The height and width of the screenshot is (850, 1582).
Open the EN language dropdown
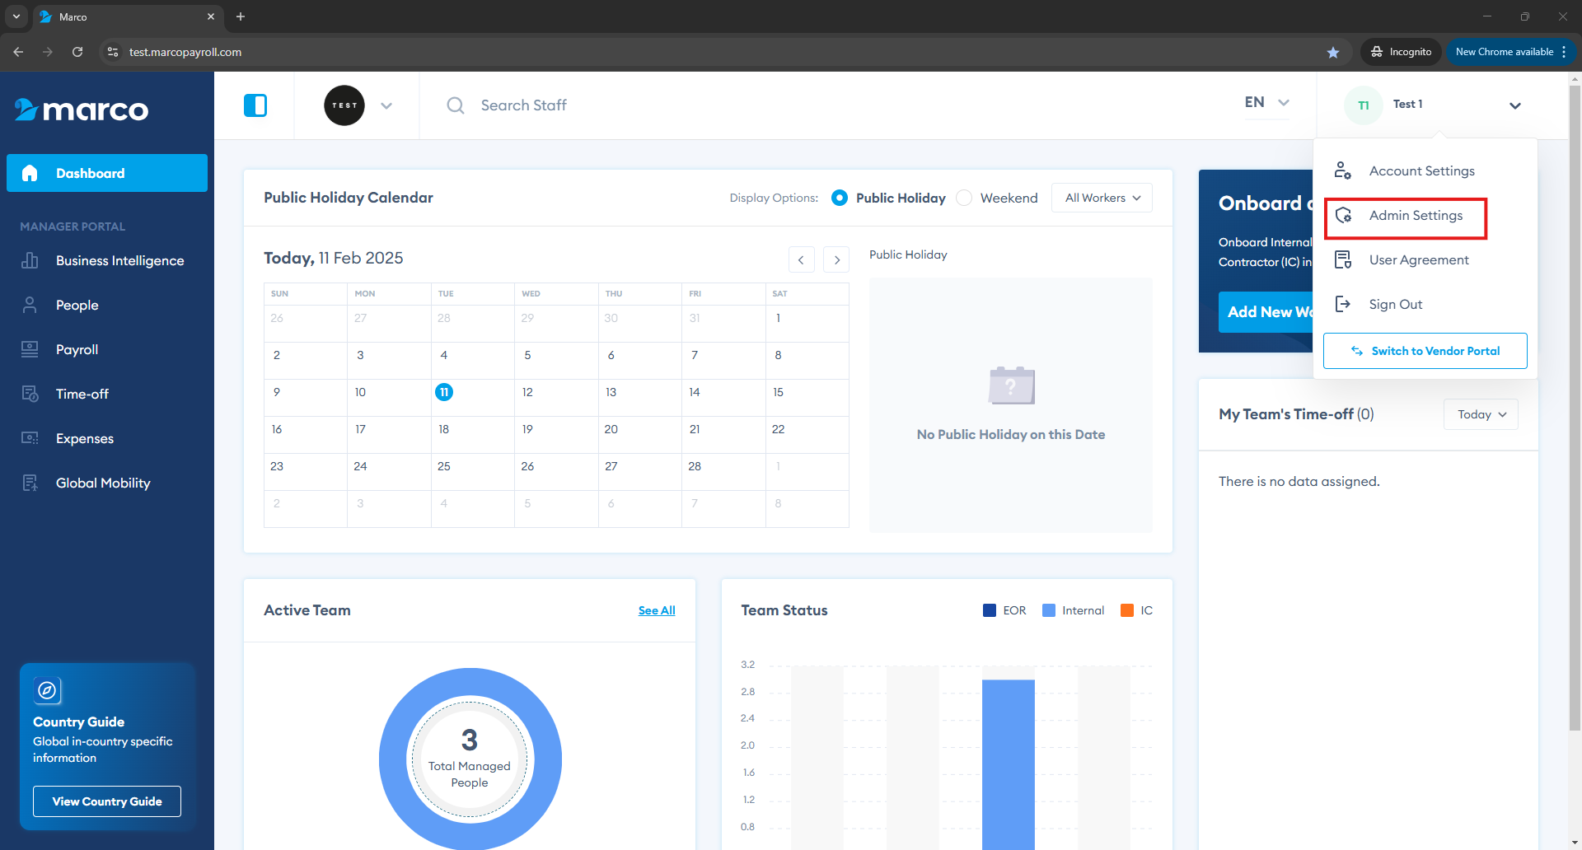click(1266, 103)
